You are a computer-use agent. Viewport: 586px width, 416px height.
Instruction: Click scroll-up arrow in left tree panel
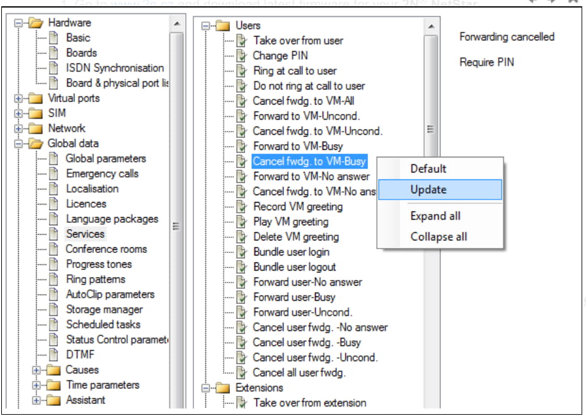point(177,24)
